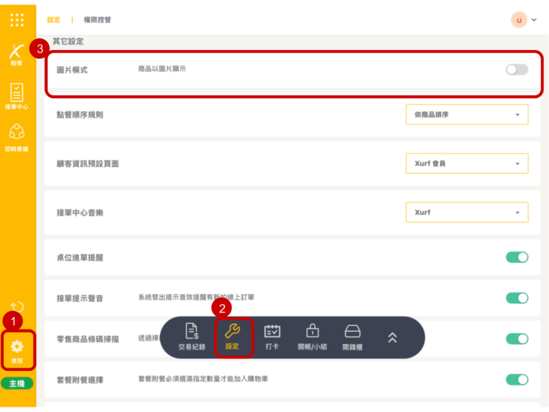The width and height of the screenshot is (549, 412).
Task: Turn off the 接單提示聲音 toggle
Action: pyautogui.click(x=517, y=298)
